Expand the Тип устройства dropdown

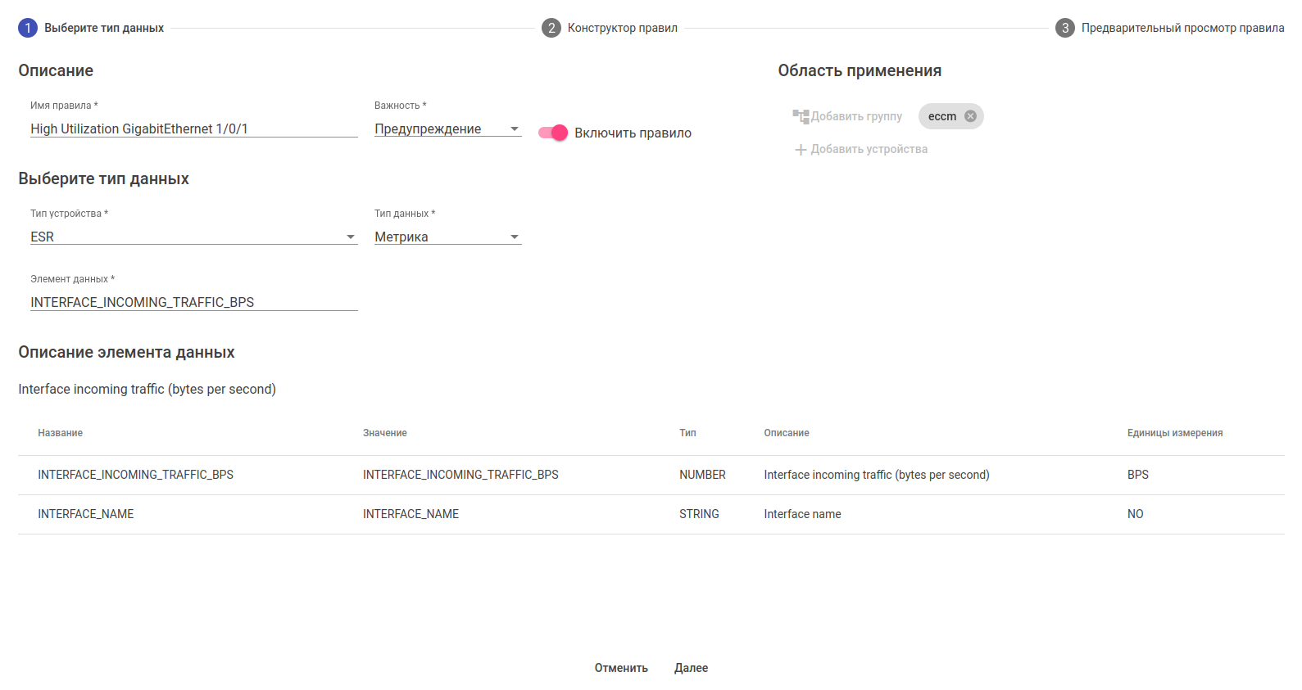[x=193, y=237]
